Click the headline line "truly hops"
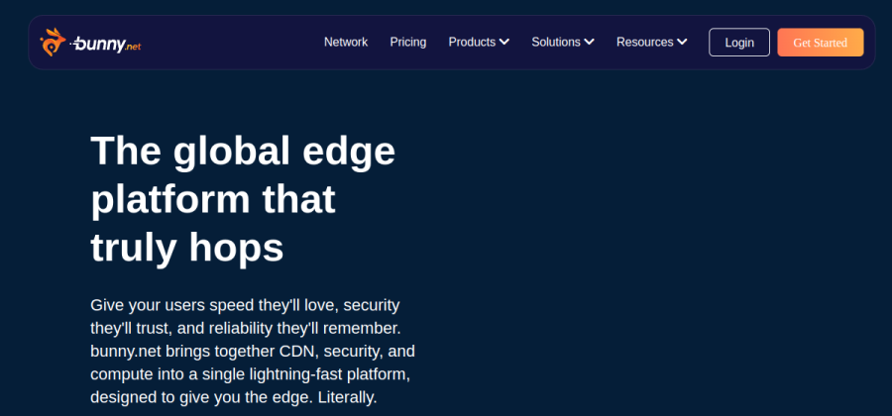Screen dimensions: 892x416 [x=187, y=249]
